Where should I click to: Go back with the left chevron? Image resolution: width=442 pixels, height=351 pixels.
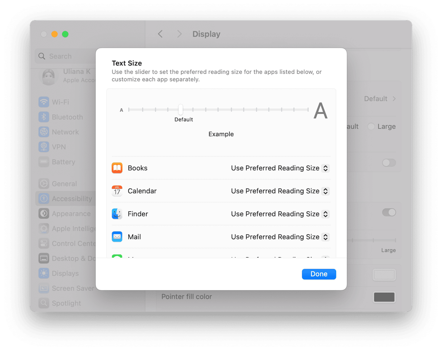tap(160, 34)
